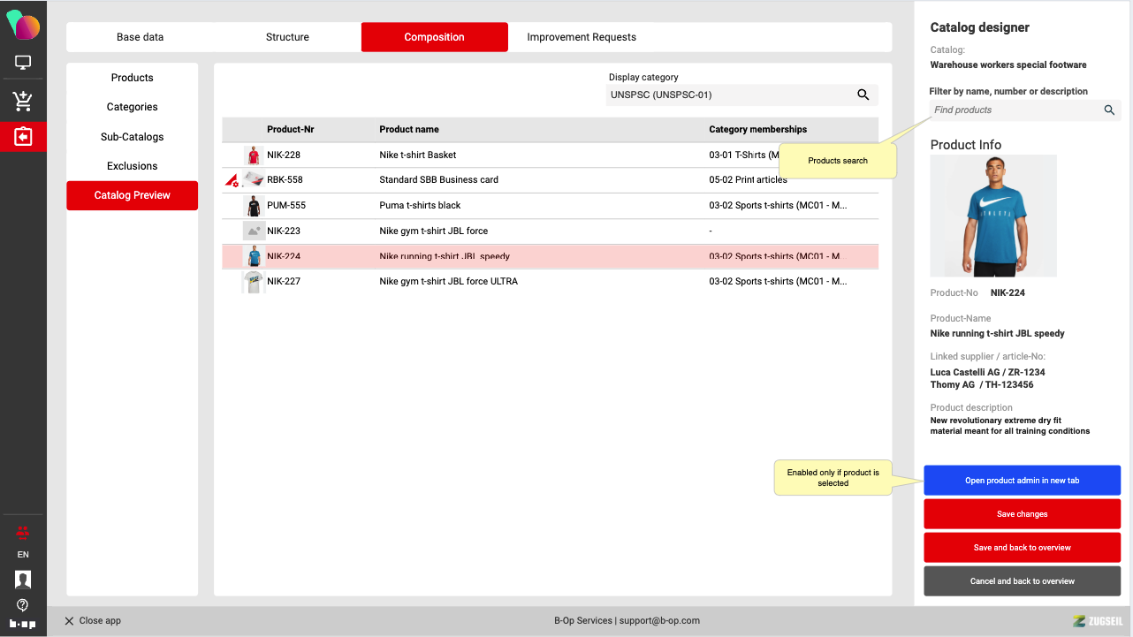Image resolution: width=1133 pixels, height=637 pixels.
Task: Click the Find products input field
Action: click(1015, 110)
